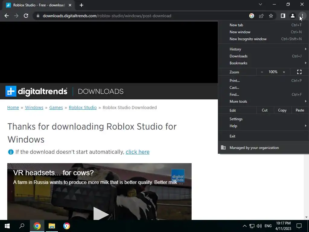Screen dimensions: 309x232
Task: Enter fullscreen mode from the Zoom row
Action: [299, 72]
